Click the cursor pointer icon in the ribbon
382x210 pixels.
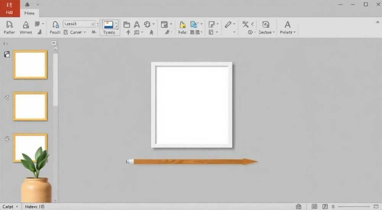(151, 32)
